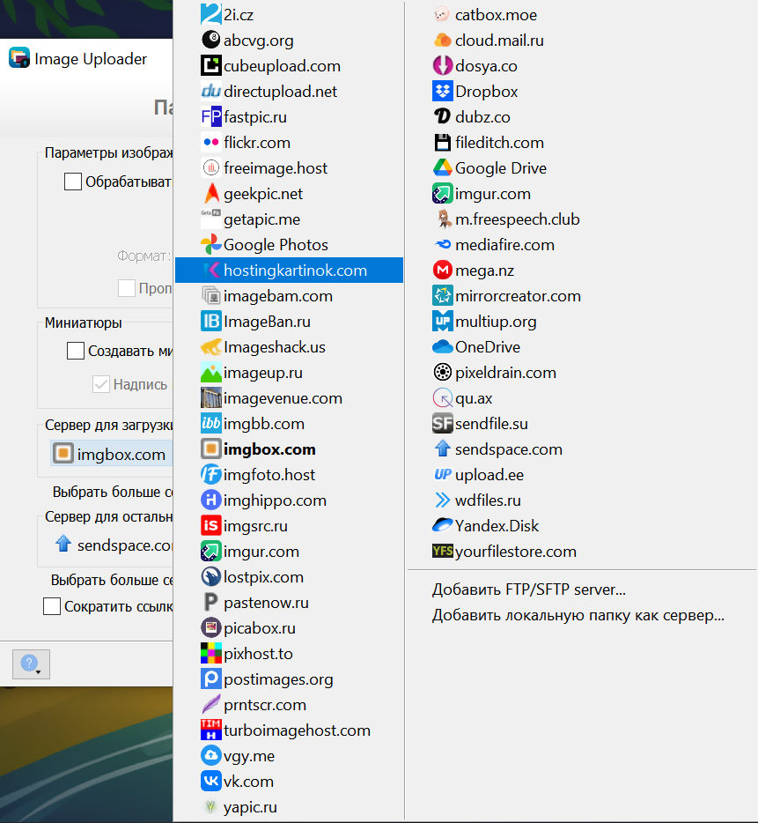Select the OneDrive cloud icon
The height and width of the screenshot is (823, 758).
click(x=442, y=347)
